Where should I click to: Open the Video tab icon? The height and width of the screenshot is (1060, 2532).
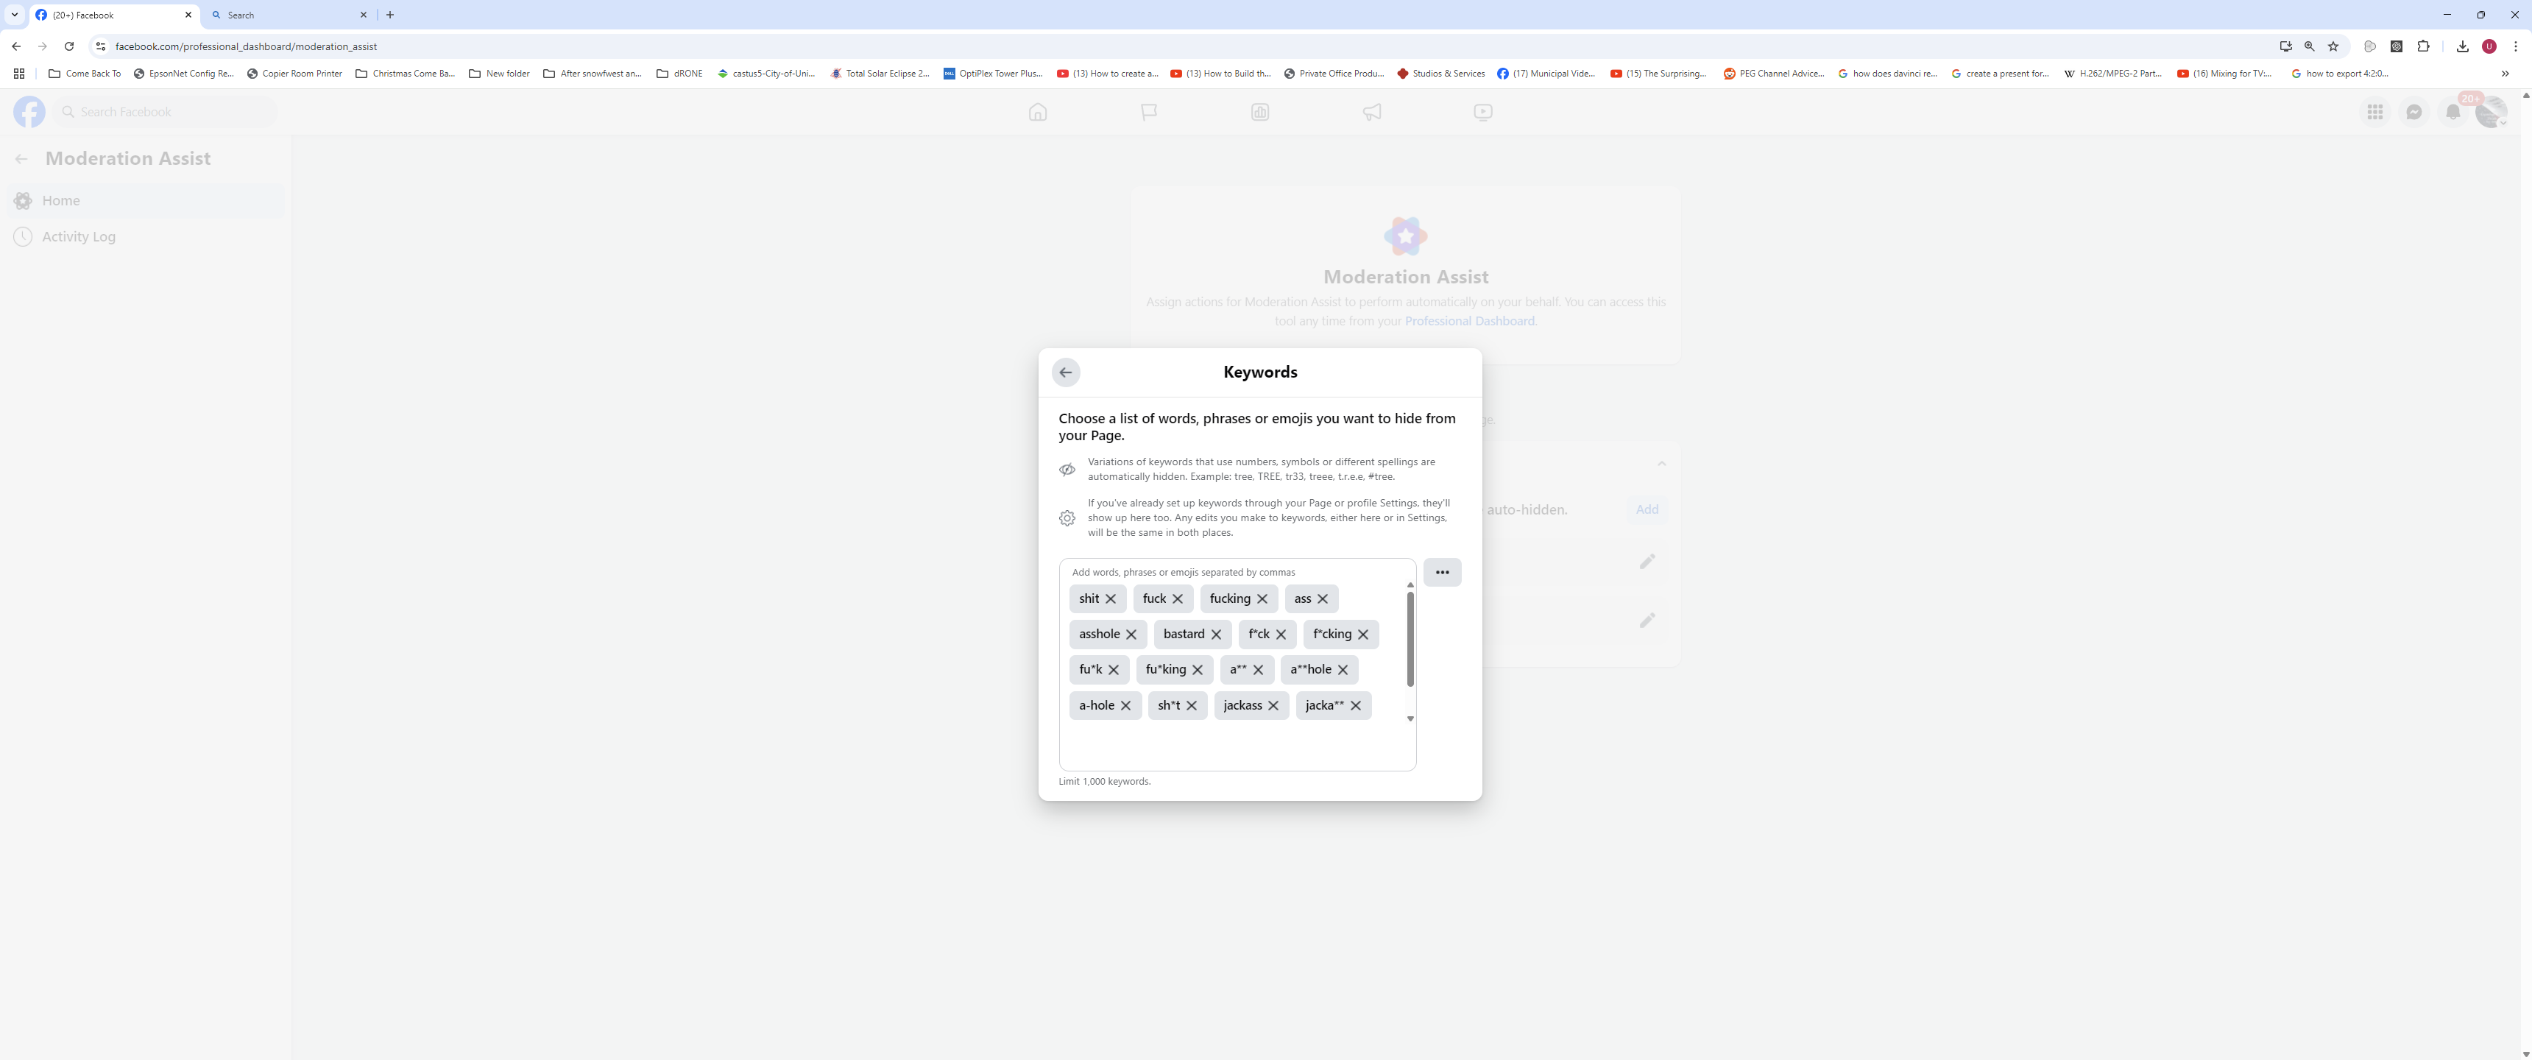[1483, 112]
